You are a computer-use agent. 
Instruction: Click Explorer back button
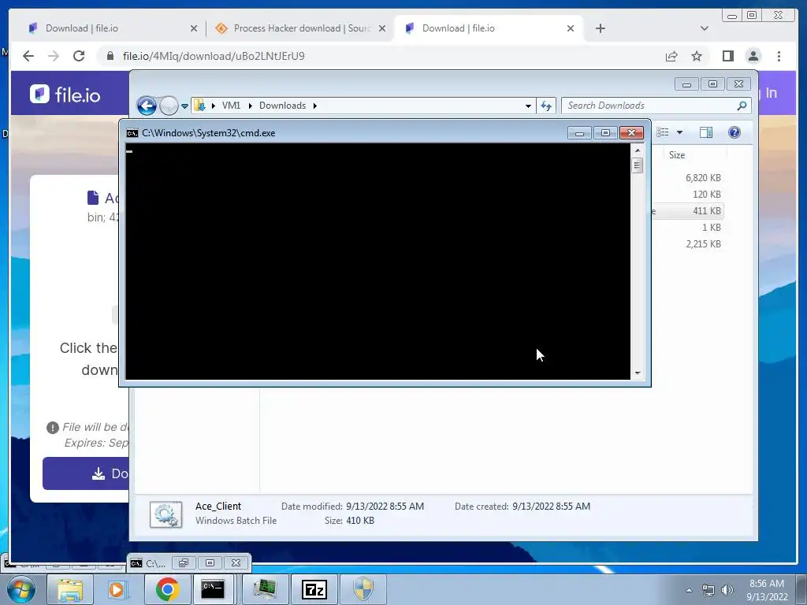[x=147, y=106]
